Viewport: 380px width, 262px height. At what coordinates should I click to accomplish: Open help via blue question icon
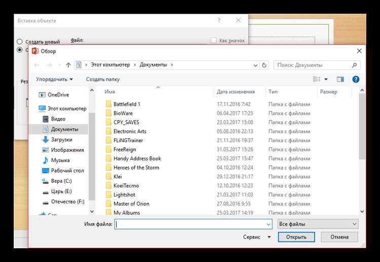pos(356,79)
